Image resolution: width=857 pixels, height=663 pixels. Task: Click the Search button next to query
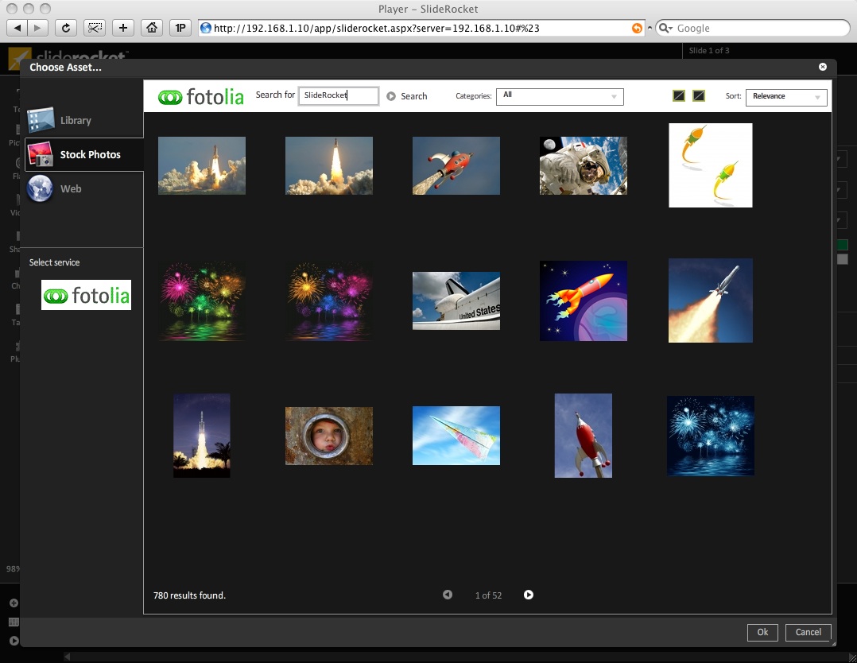[x=407, y=96]
